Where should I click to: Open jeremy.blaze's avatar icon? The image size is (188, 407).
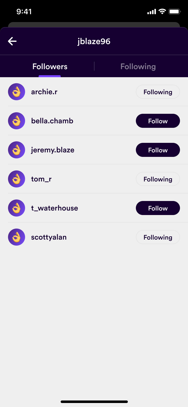[x=17, y=150]
